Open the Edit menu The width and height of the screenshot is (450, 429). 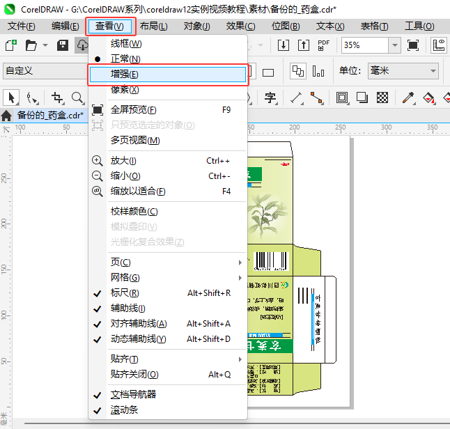coord(65,26)
